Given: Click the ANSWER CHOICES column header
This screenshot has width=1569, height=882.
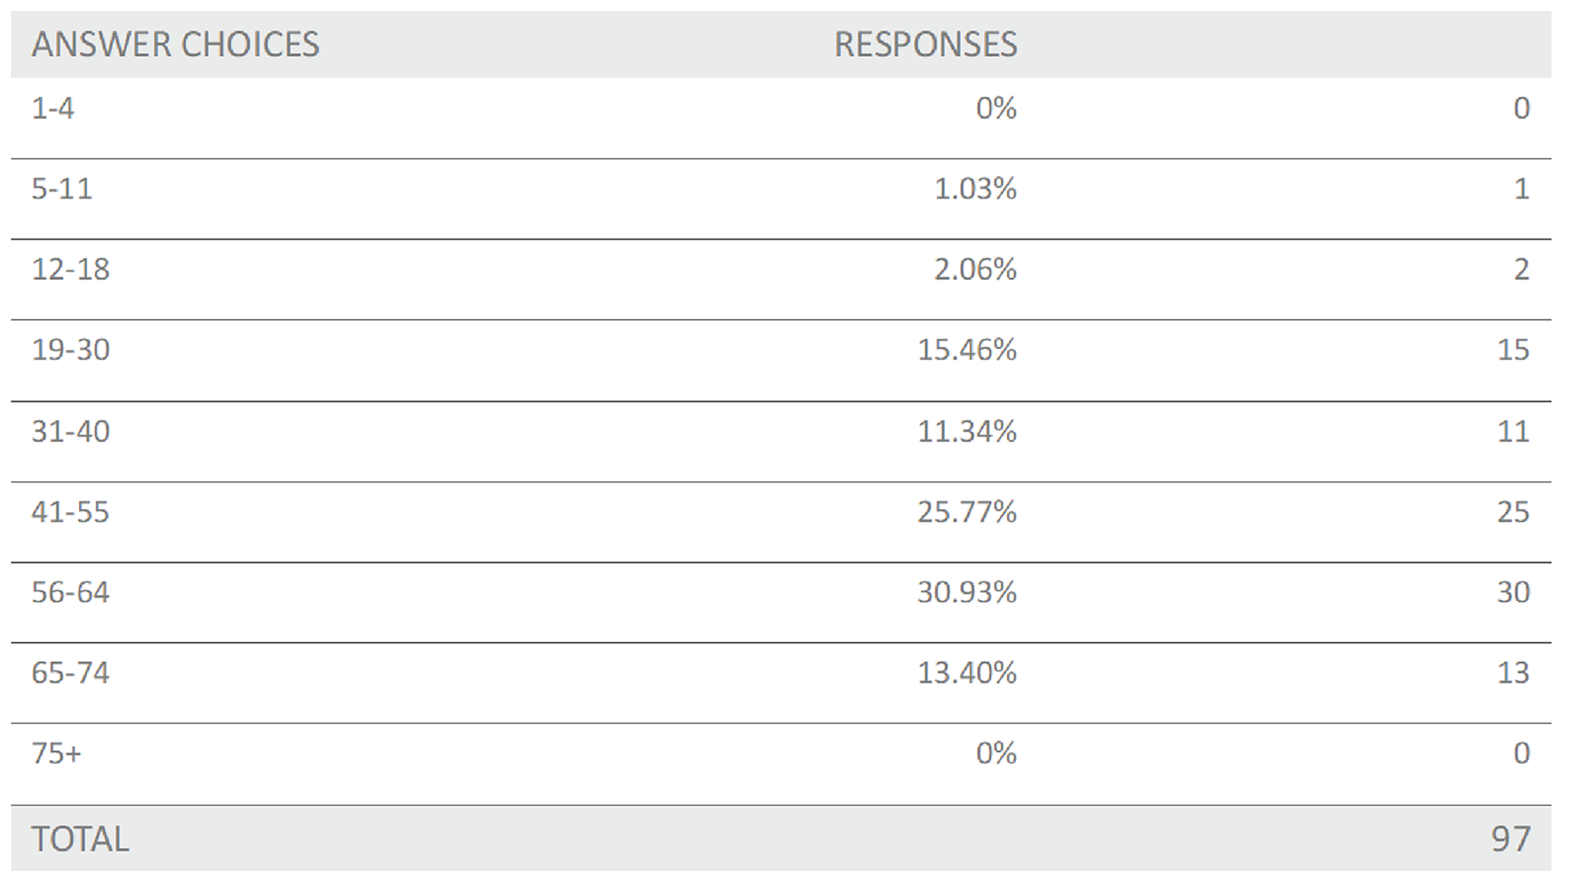Looking at the screenshot, I should pyautogui.click(x=175, y=45).
